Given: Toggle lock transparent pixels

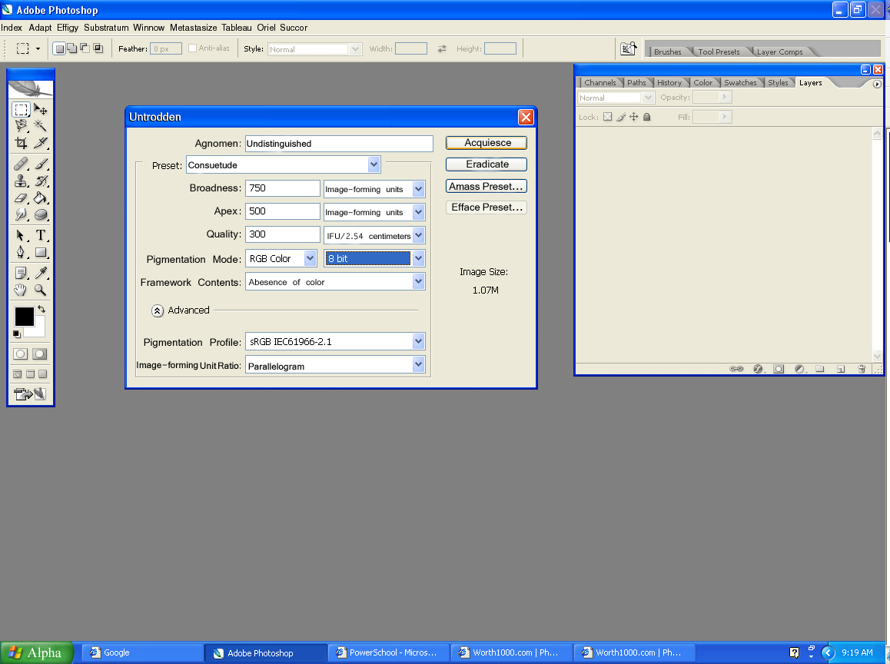Looking at the screenshot, I should [607, 117].
